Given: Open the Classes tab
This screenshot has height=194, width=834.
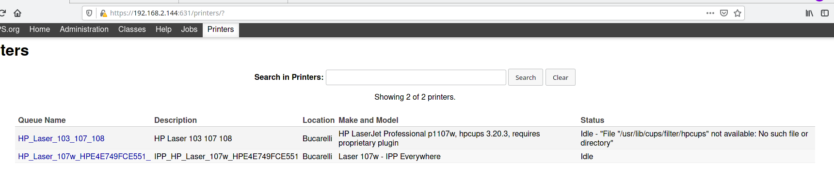Looking at the screenshot, I should pos(132,30).
